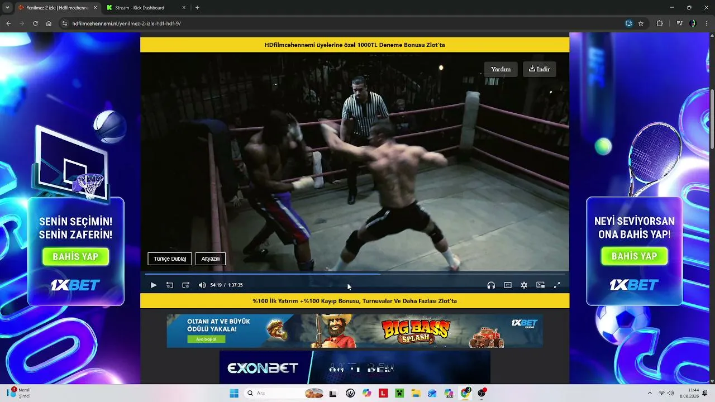
Task: Close the Yenilmez 2 izle tab
Action: [95, 8]
